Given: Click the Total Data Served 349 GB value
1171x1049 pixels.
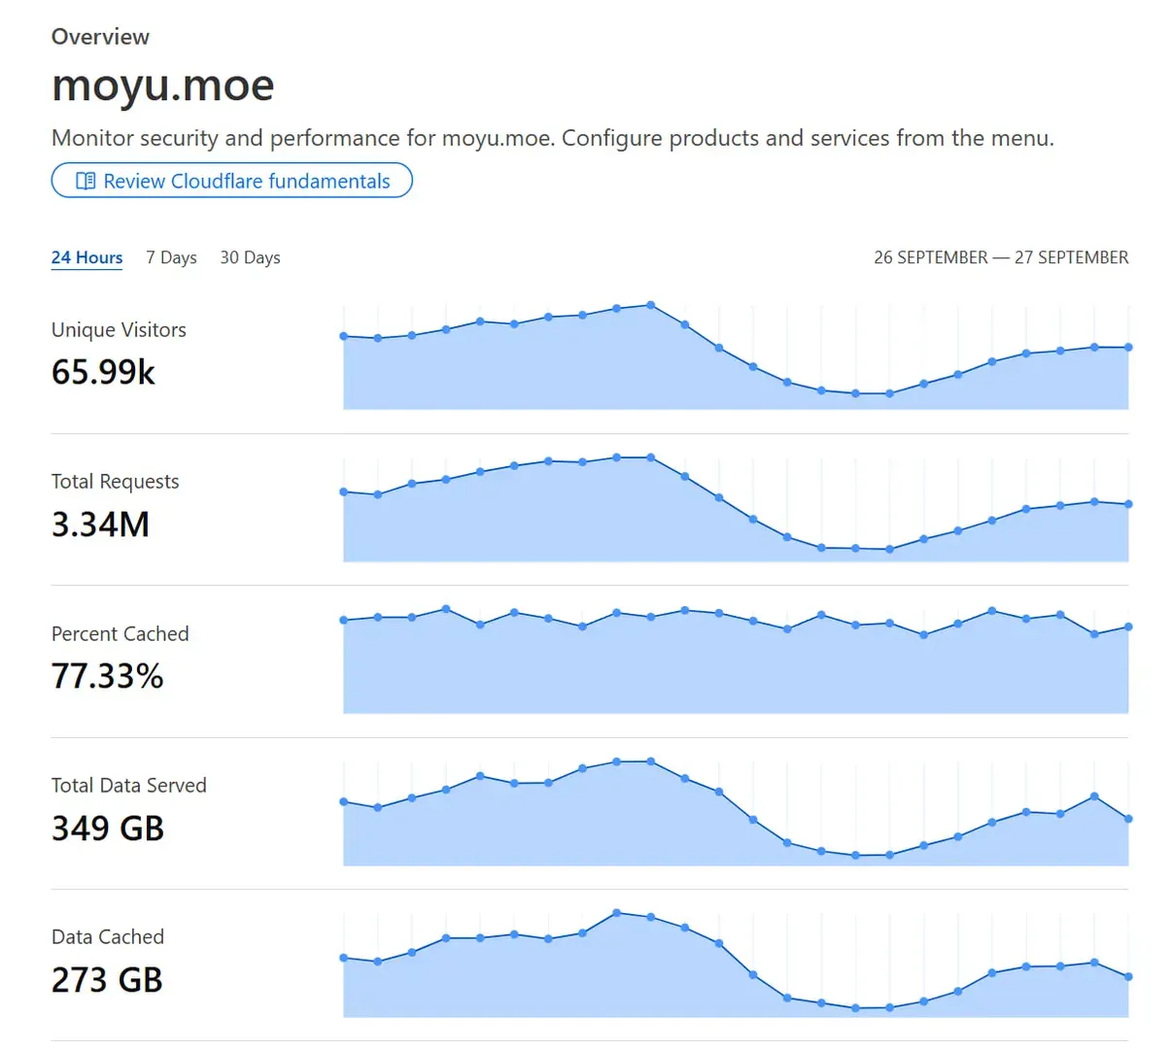Looking at the screenshot, I should point(108,829).
